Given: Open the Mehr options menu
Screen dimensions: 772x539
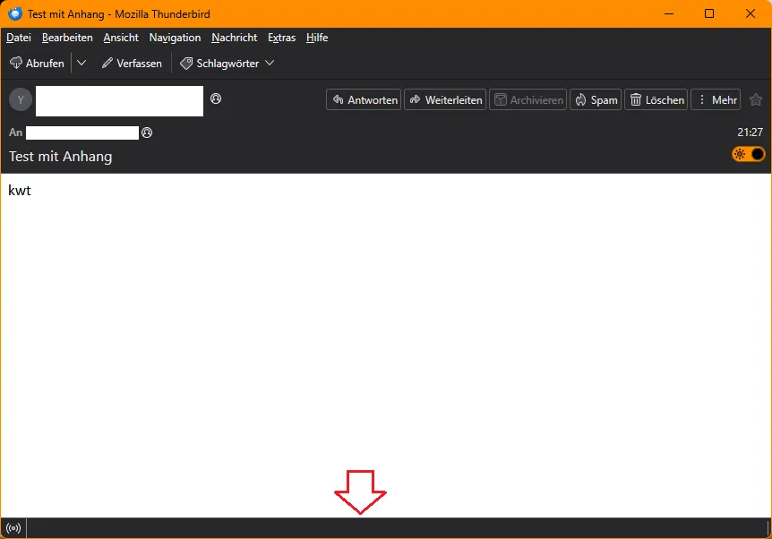Looking at the screenshot, I should pos(716,100).
